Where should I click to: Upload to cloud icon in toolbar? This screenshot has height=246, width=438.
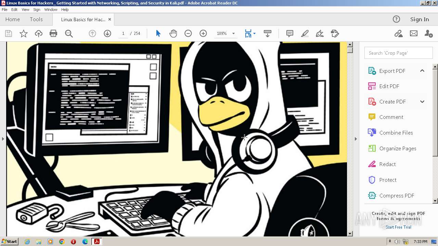pyautogui.click(x=39, y=33)
